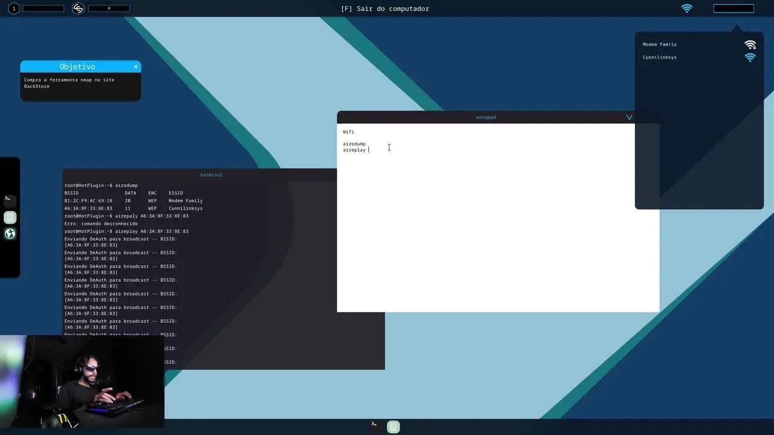Collapse the Objetivo panel with its arrow
Image resolution: width=774 pixels, height=435 pixels.
coord(135,66)
